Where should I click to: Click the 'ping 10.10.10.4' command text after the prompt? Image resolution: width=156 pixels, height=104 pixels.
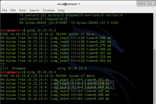tap(42, 72)
